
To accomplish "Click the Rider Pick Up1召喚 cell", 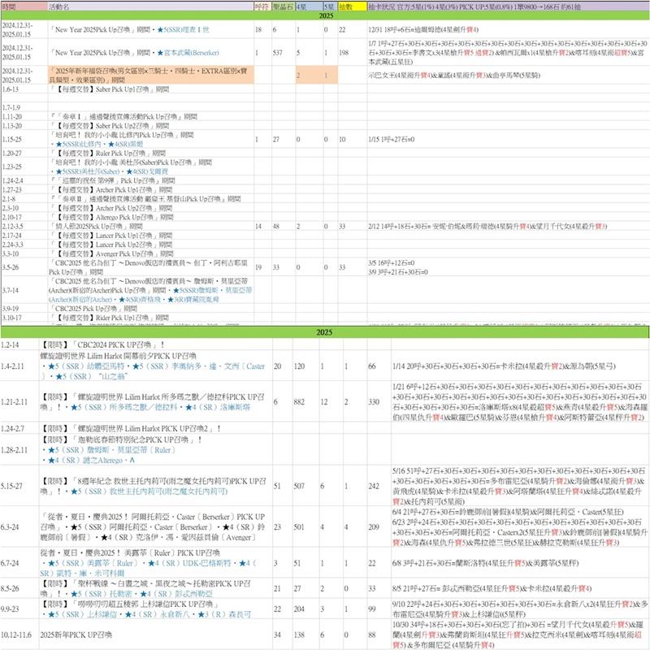I will (x=151, y=318).
